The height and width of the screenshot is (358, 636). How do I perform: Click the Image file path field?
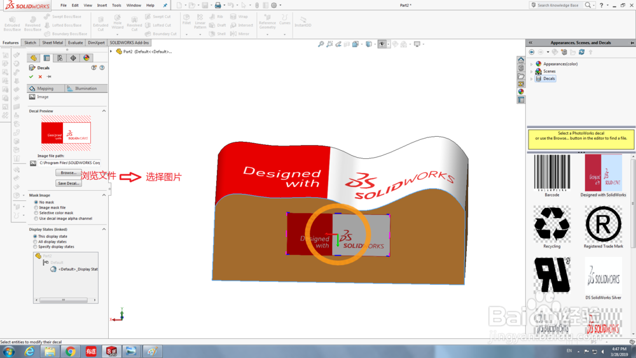(x=69, y=163)
